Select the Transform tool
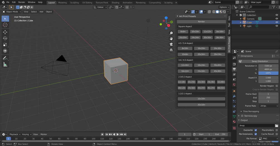This screenshot has height=146, width=280. [x=5, y=51]
